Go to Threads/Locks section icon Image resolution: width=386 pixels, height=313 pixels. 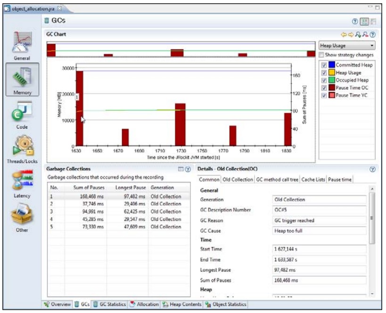click(x=22, y=147)
